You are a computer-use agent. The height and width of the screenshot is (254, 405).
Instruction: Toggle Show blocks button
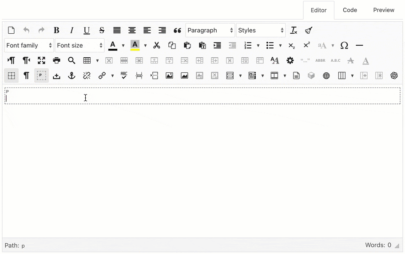(x=41, y=75)
